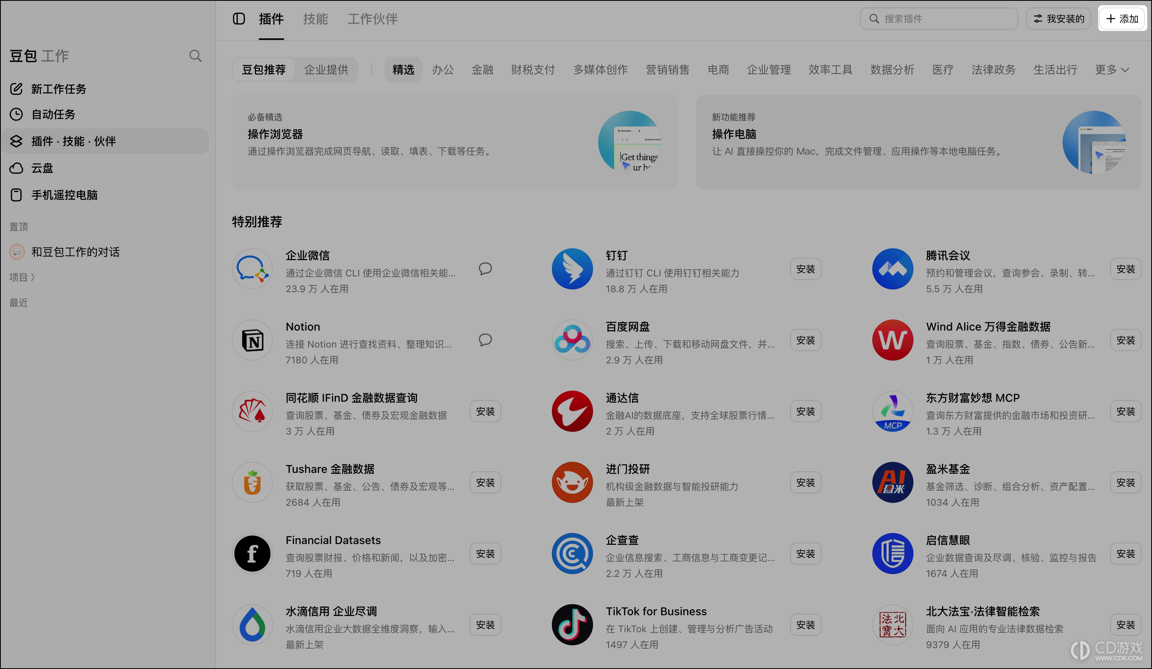
Task: Click the 百度网盘 plugin logo
Action: [x=572, y=340]
